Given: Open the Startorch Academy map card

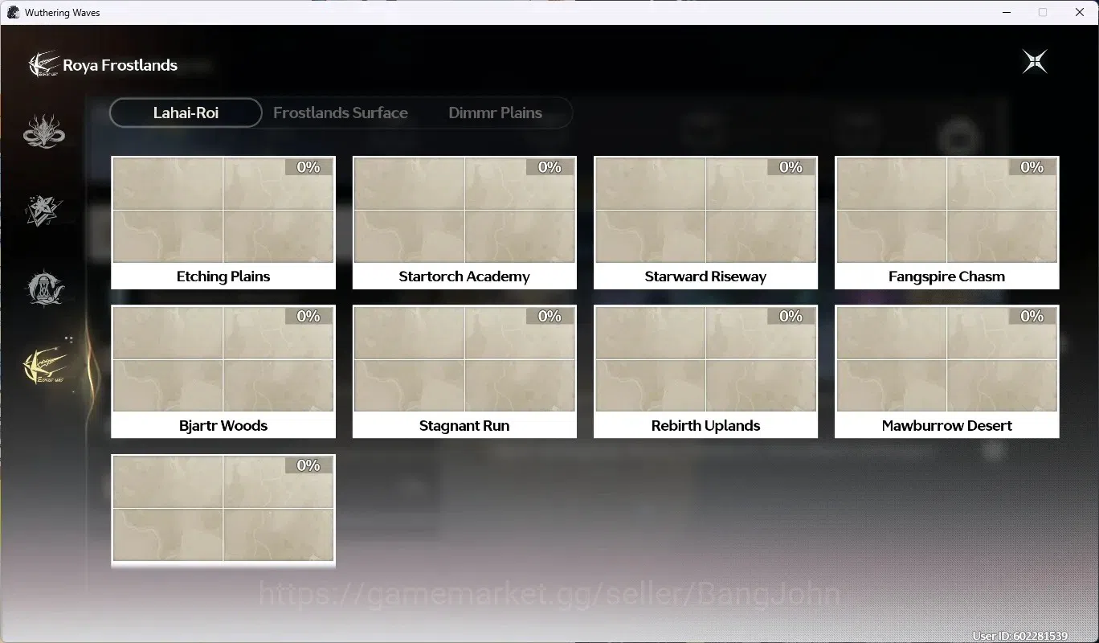Looking at the screenshot, I should click(x=464, y=223).
